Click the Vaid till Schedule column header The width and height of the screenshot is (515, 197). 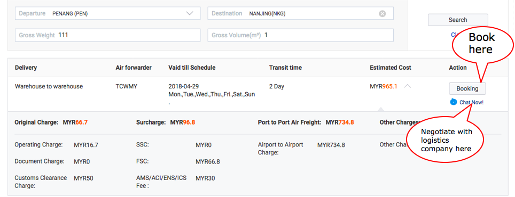tap(192, 68)
